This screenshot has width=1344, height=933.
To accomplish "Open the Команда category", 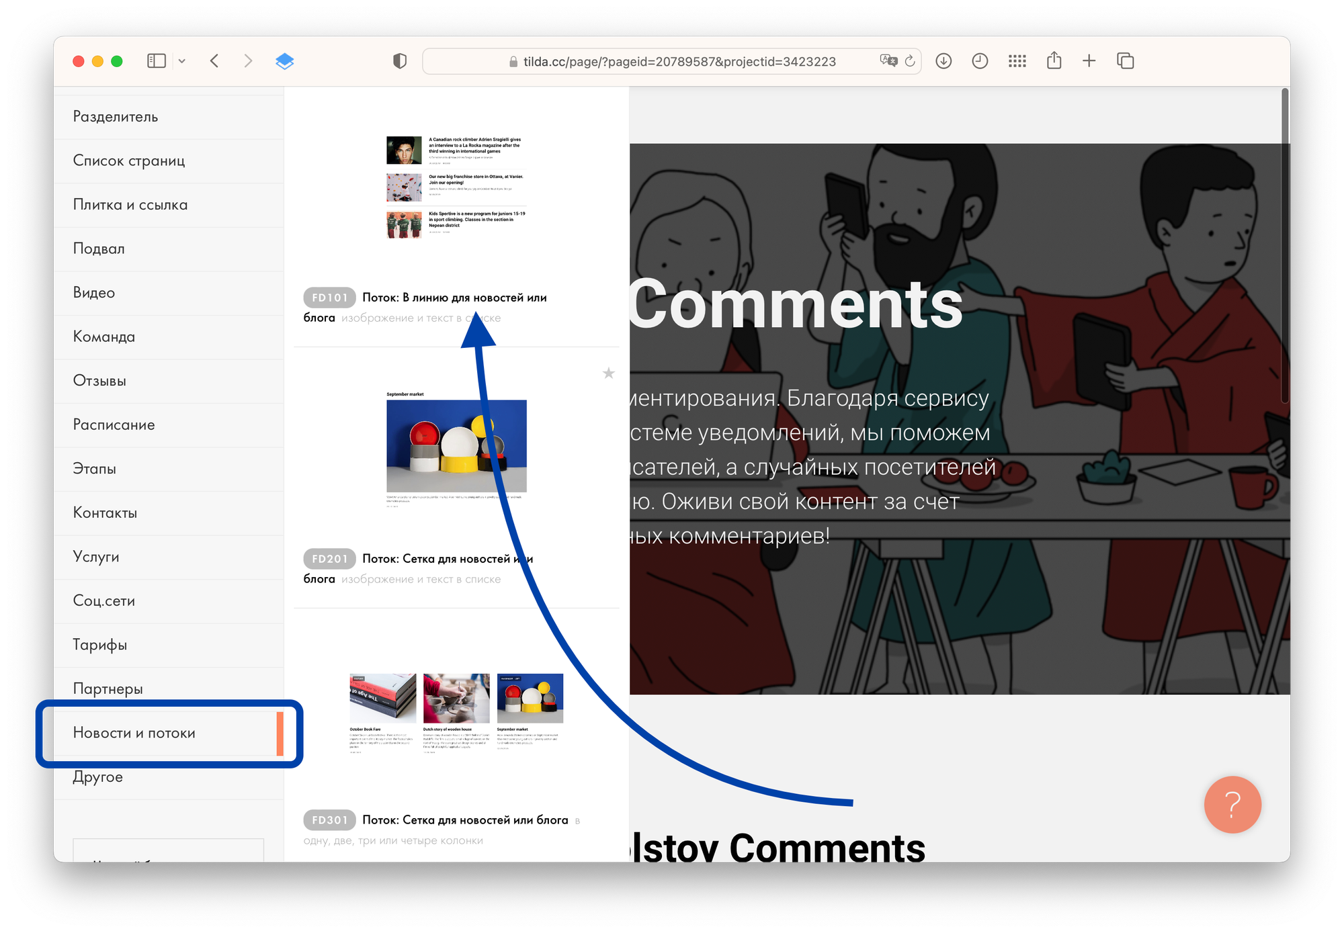I will (x=169, y=337).
